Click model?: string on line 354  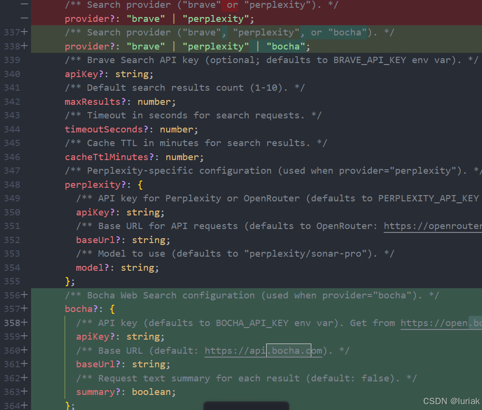[117, 268]
